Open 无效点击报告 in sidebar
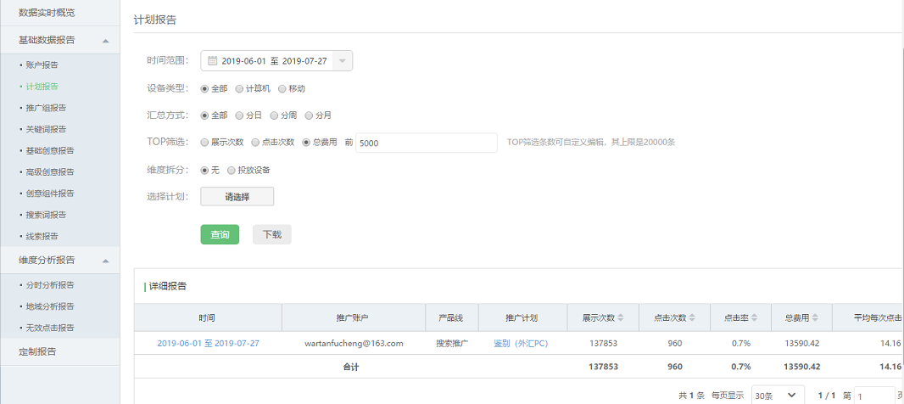 (x=50, y=328)
